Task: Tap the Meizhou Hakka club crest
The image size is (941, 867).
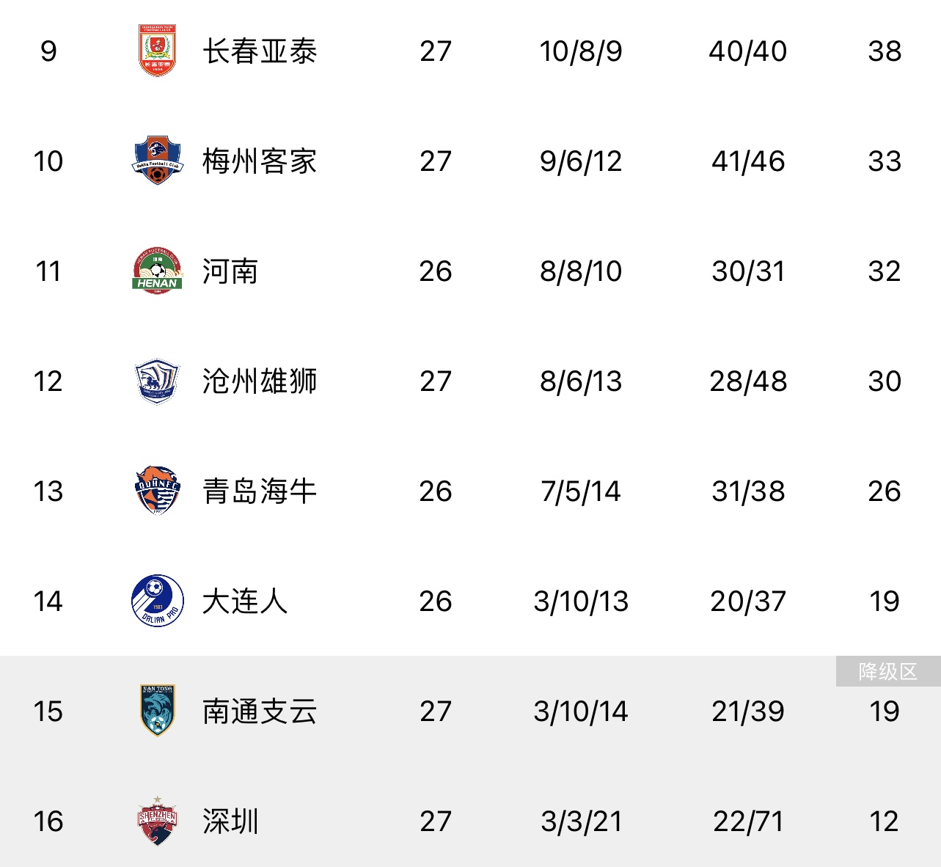Action: 157,161
